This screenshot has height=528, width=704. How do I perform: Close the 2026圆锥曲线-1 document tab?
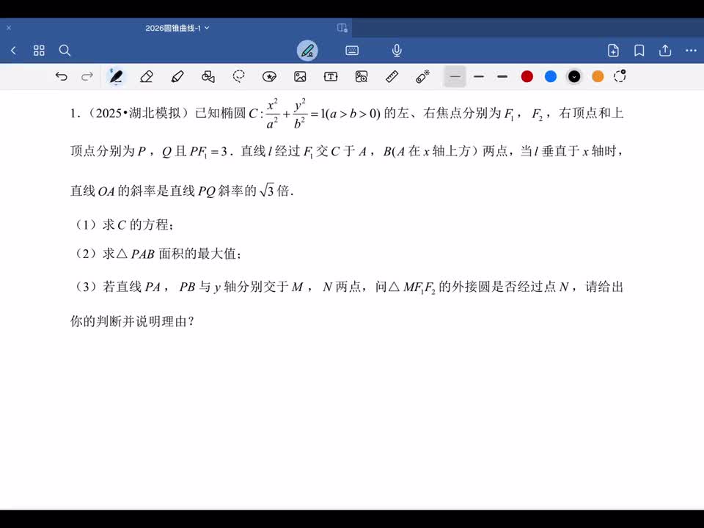coord(9,28)
